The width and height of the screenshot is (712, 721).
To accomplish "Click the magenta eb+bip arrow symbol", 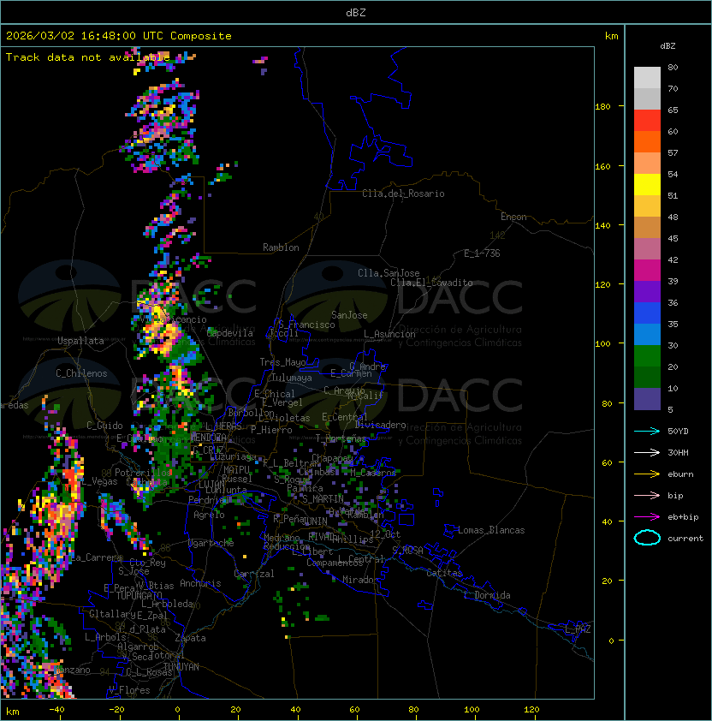I will coord(647,517).
